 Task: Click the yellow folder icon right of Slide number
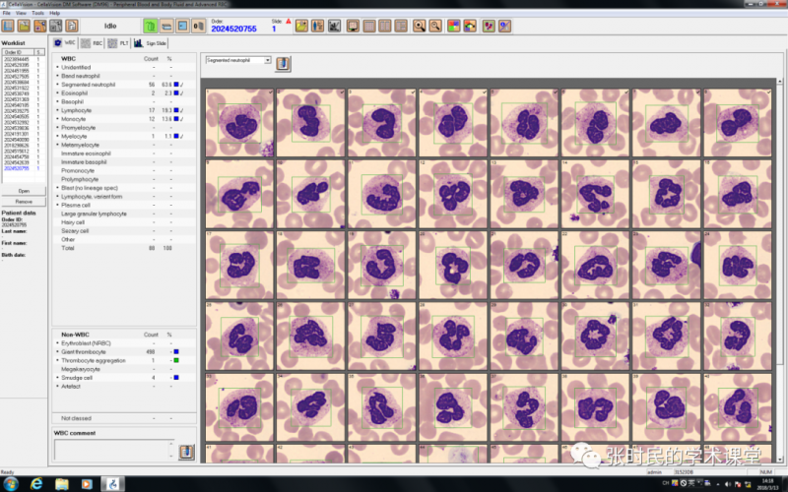[301, 26]
